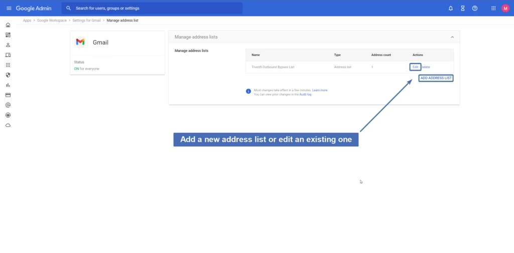Open the hamburger main menu

pos(9,9)
